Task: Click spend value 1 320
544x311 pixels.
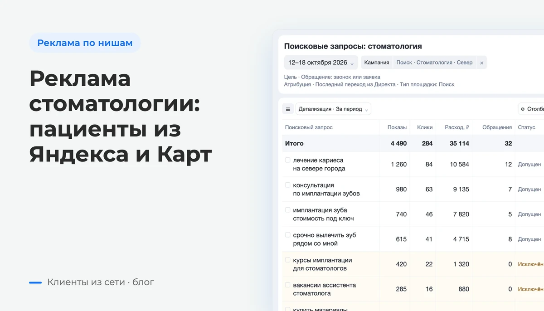Action: [461, 264]
